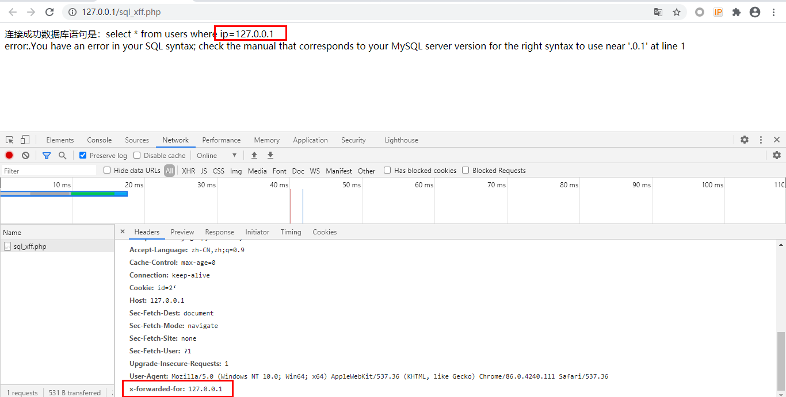Open the network filter funnel
The image size is (786, 397).
pos(47,155)
